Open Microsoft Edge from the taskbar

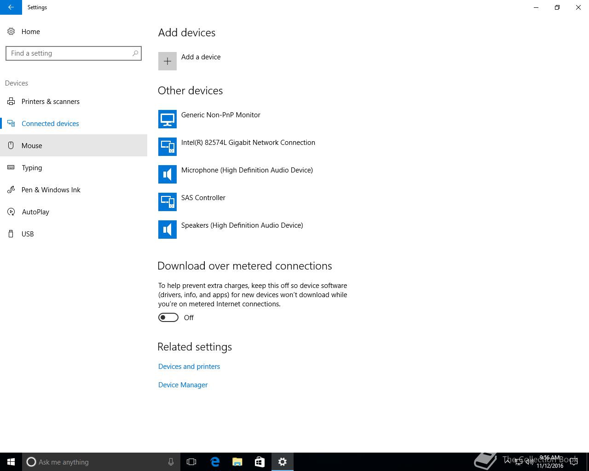[215, 462]
